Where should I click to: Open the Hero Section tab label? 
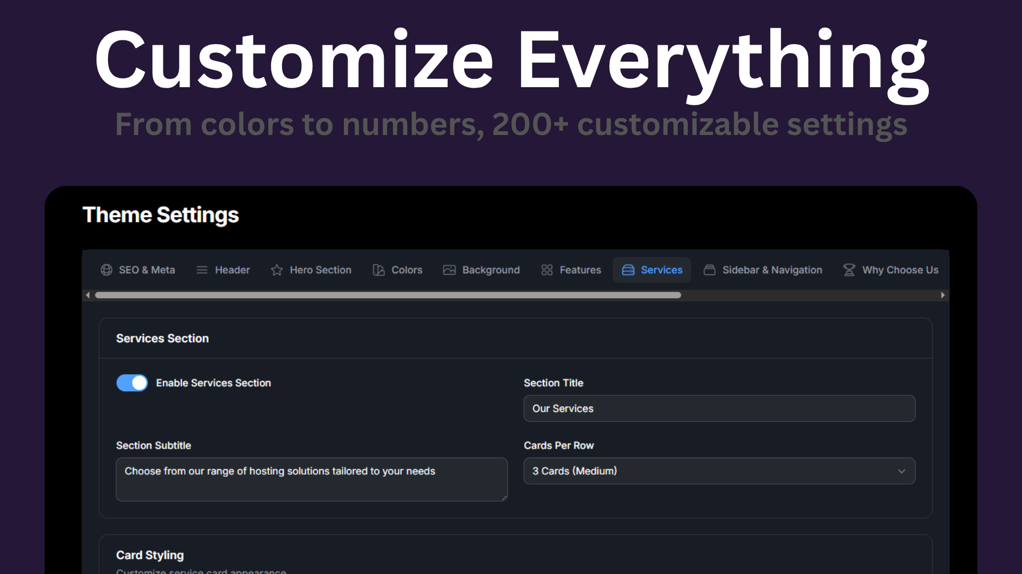pos(320,270)
